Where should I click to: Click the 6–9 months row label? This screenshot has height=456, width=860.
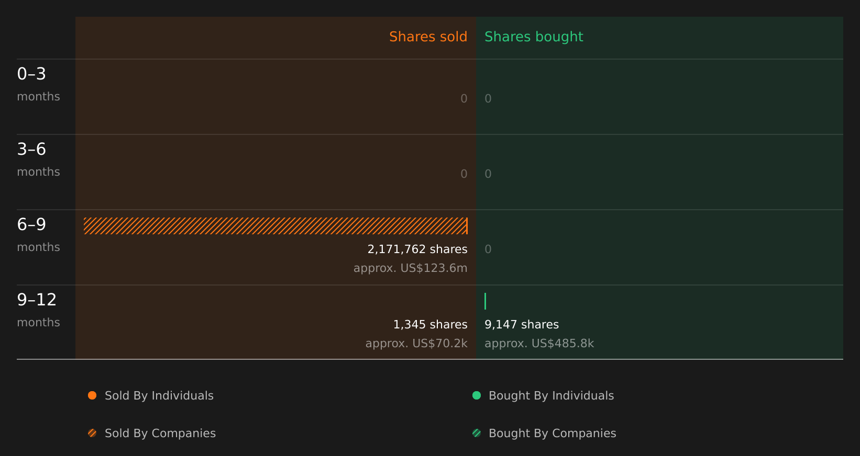(x=38, y=234)
